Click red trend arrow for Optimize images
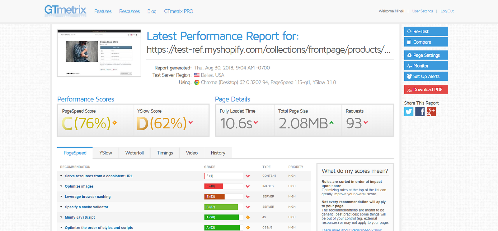This screenshot has height=231, width=498. coord(248,186)
